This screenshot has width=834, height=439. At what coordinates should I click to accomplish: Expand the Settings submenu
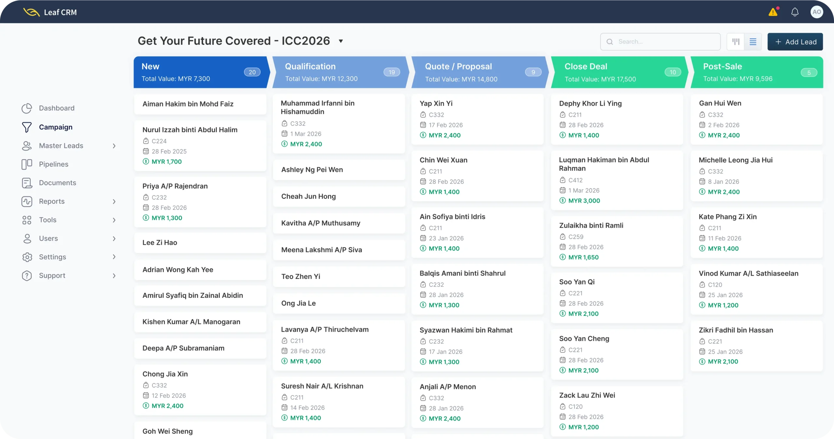pos(114,257)
